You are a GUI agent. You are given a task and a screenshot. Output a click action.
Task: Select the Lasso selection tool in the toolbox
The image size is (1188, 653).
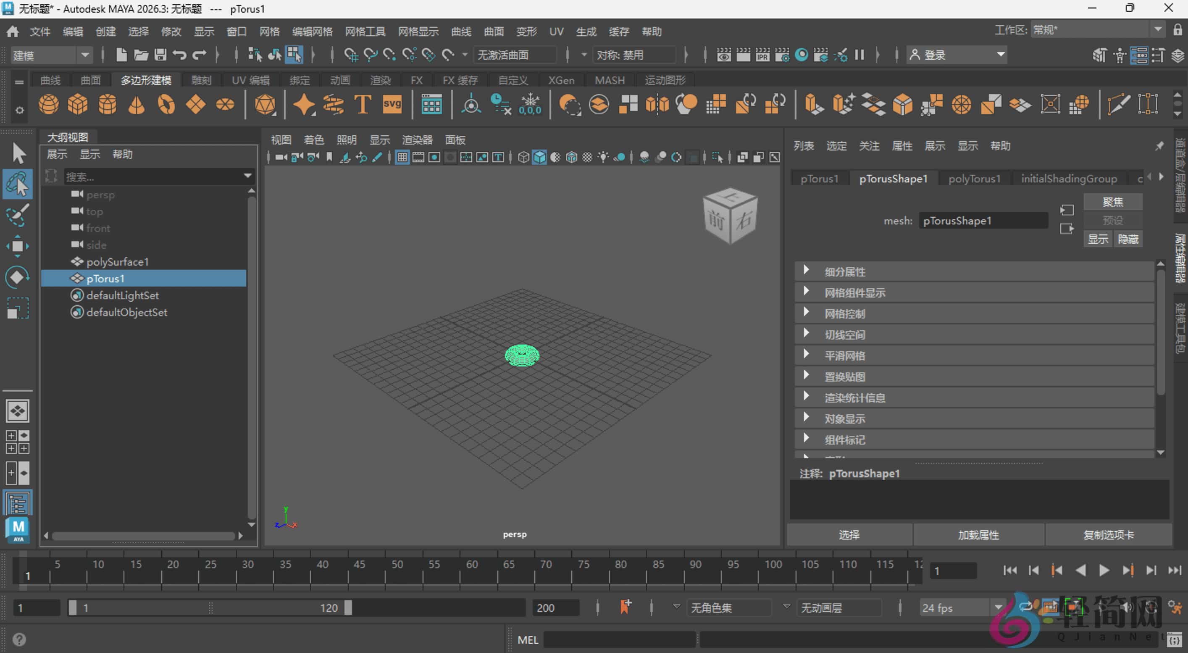click(x=18, y=184)
